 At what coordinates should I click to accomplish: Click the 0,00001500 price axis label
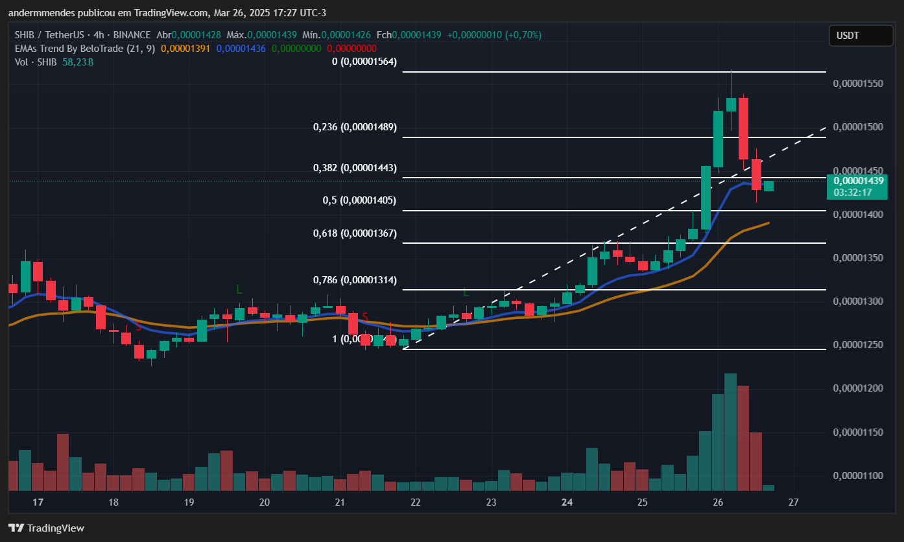click(859, 127)
